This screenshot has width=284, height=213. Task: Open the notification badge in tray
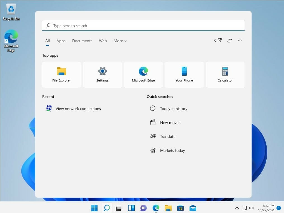(279, 208)
